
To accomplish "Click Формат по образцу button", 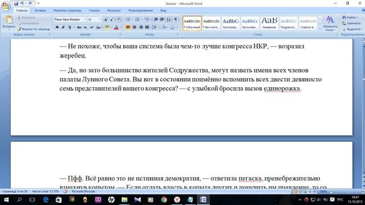I will pos(34,29).
